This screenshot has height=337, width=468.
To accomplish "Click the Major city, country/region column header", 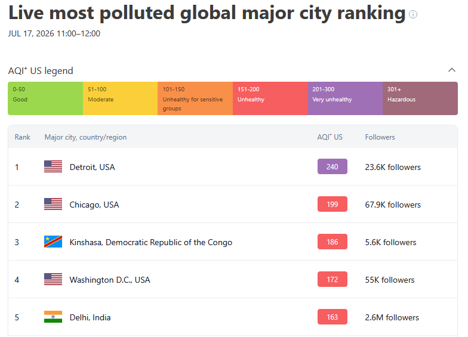I will (x=86, y=137).
